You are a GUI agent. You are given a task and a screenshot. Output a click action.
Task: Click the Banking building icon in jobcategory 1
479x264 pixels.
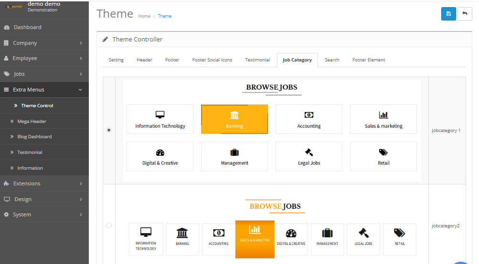[234, 115]
